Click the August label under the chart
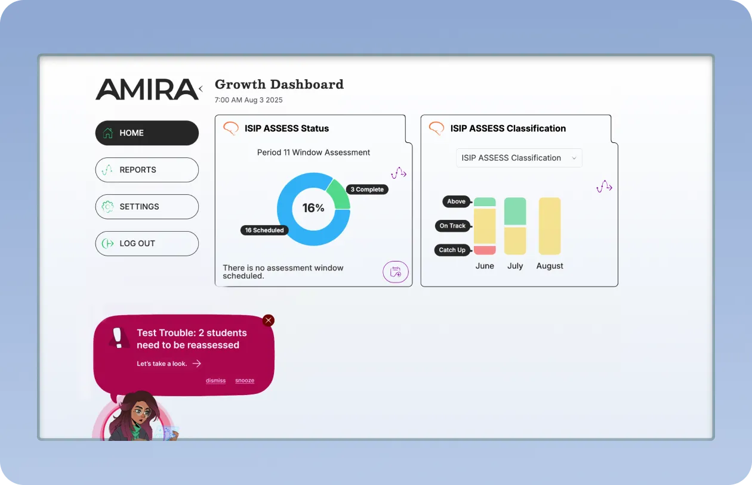Viewport: 752px width, 485px height. tap(550, 266)
